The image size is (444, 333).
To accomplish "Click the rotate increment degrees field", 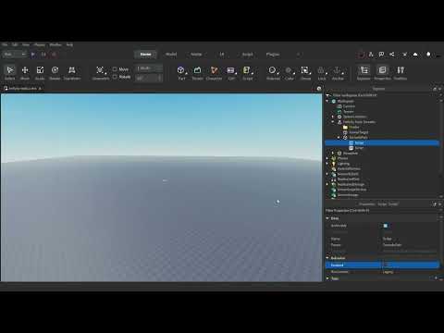I will [149, 79].
